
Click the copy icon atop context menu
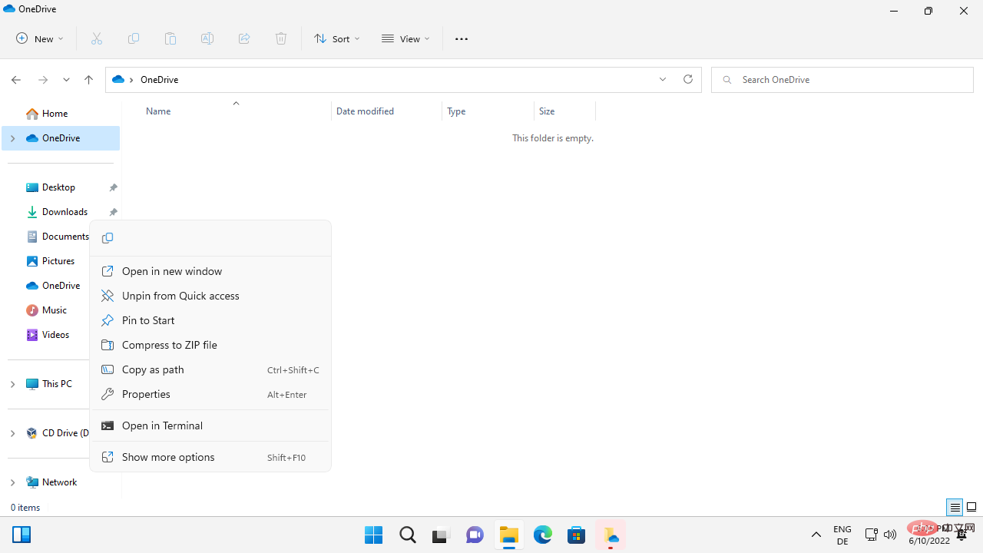pyautogui.click(x=108, y=238)
